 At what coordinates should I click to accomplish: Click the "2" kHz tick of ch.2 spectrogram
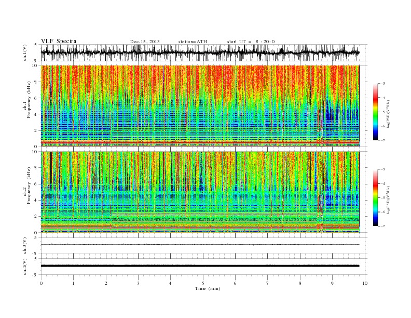coord(36,217)
